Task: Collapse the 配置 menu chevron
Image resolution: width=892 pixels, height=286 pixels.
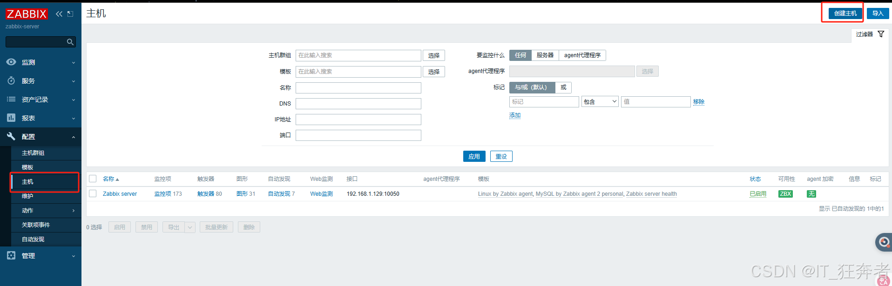Action: [74, 137]
